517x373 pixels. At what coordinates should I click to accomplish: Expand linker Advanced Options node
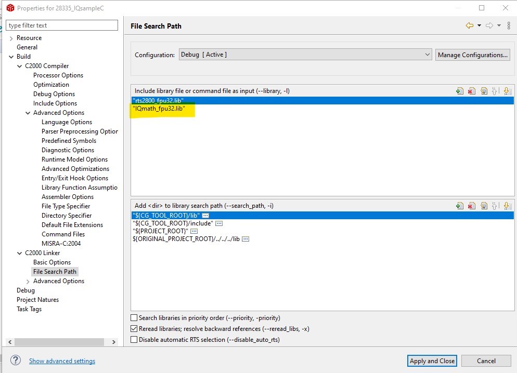pos(28,282)
